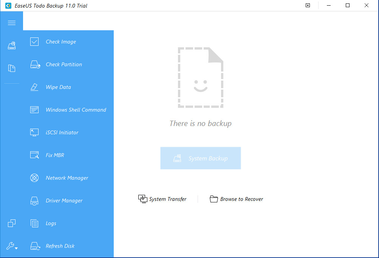Start the System Backup button
The image size is (379, 258).
(201, 158)
